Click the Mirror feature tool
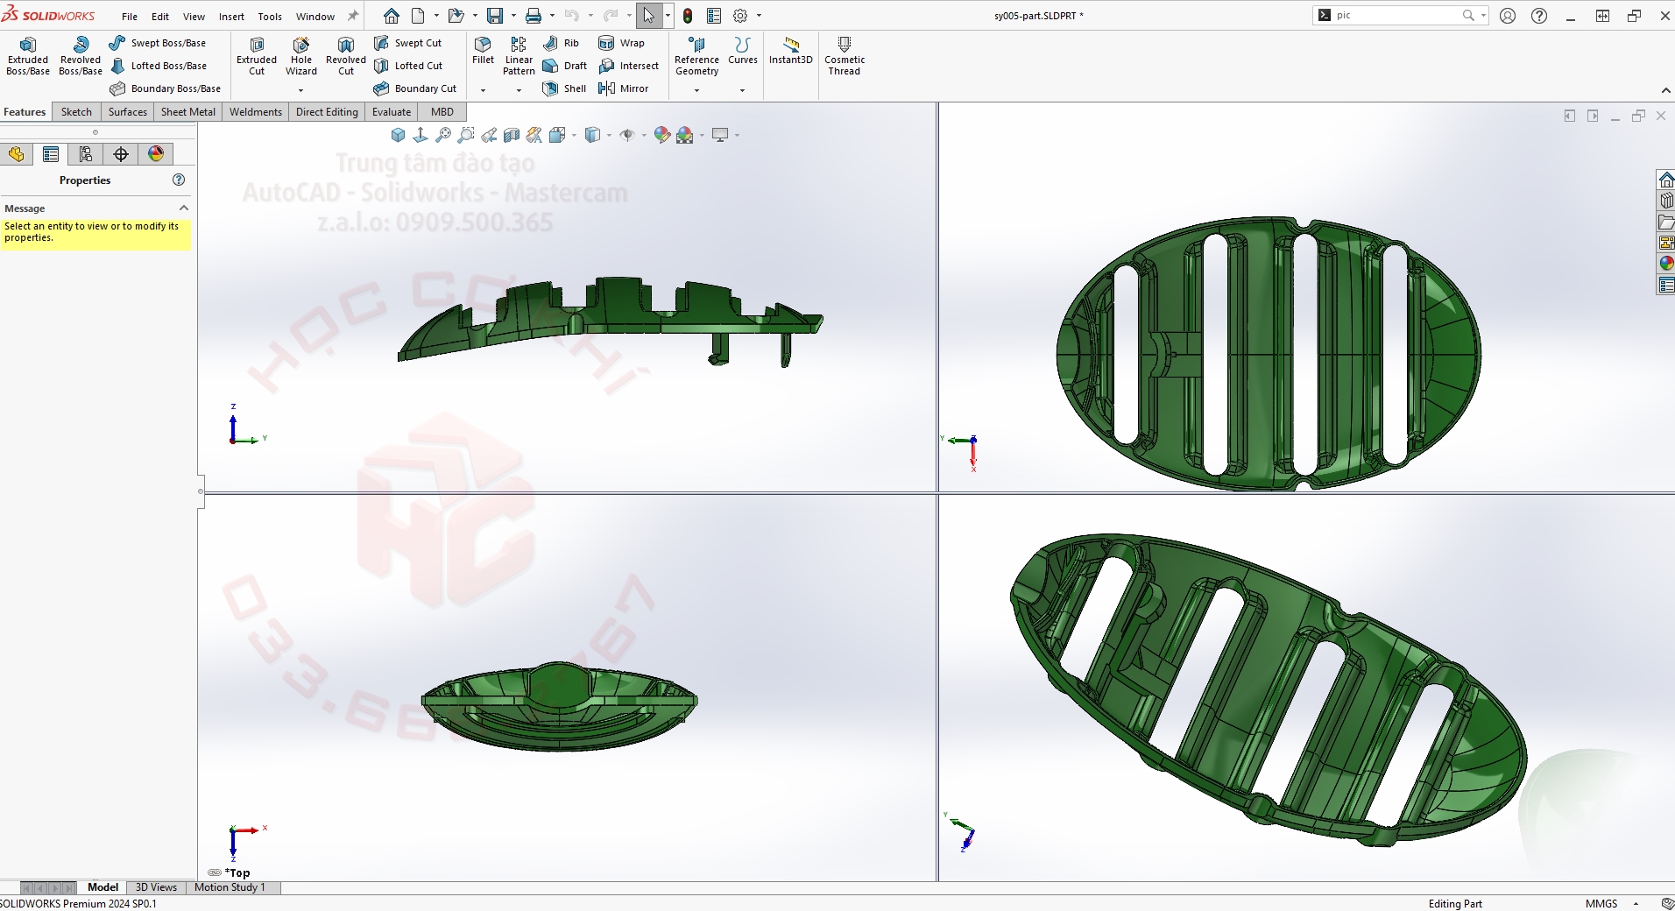The width and height of the screenshot is (1675, 911). (x=623, y=88)
